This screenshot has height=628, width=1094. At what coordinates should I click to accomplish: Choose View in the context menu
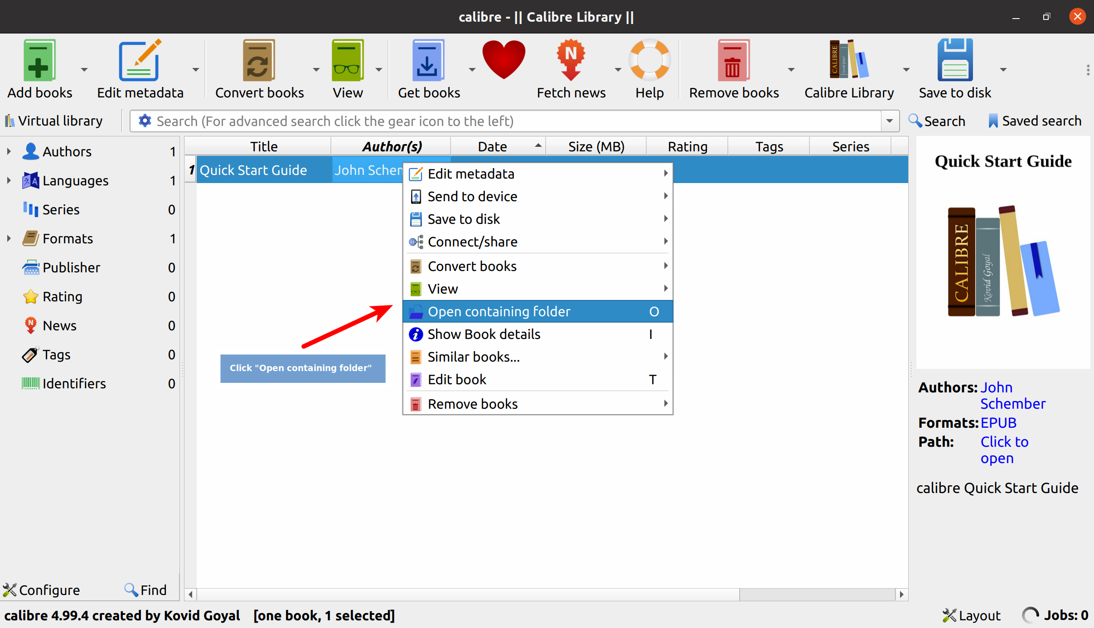coord(537,289)
